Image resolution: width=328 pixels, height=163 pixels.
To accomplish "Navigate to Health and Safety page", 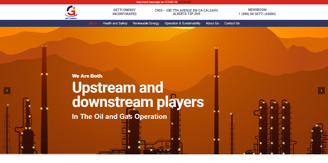I will pyautogui.click(x=115, y=23).
